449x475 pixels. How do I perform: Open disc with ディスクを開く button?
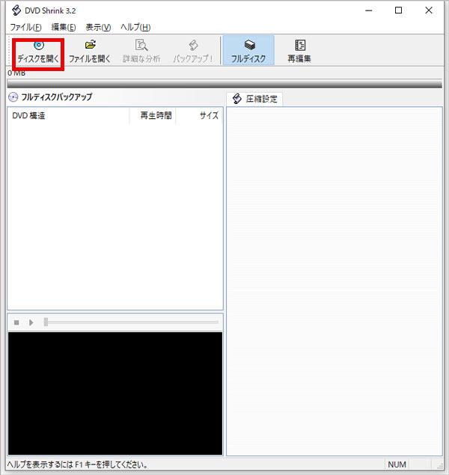point(38,52)
